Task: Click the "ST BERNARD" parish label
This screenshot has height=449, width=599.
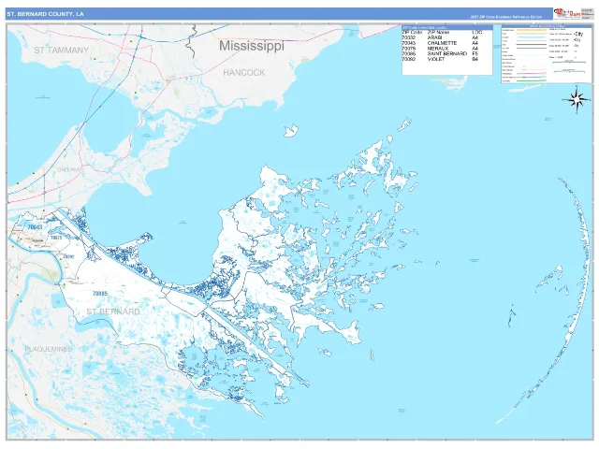Action: [x=113, y=311]
